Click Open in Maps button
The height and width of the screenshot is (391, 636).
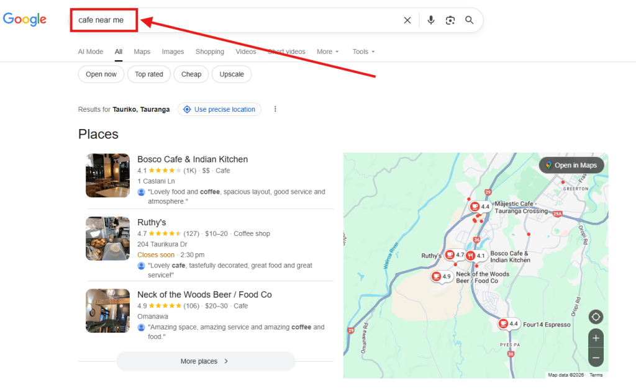(571, 165)
